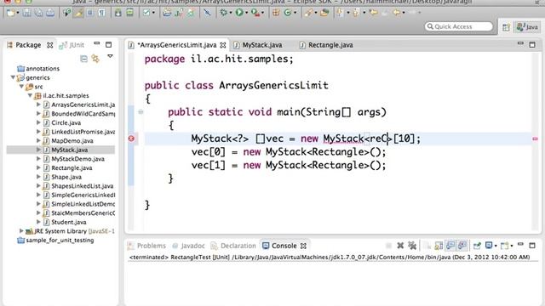The width and height of the screenshot is (545, 306).
Task: Toggle Show Whitespace Characters pilcrow icon
Action: click(101, 13)
